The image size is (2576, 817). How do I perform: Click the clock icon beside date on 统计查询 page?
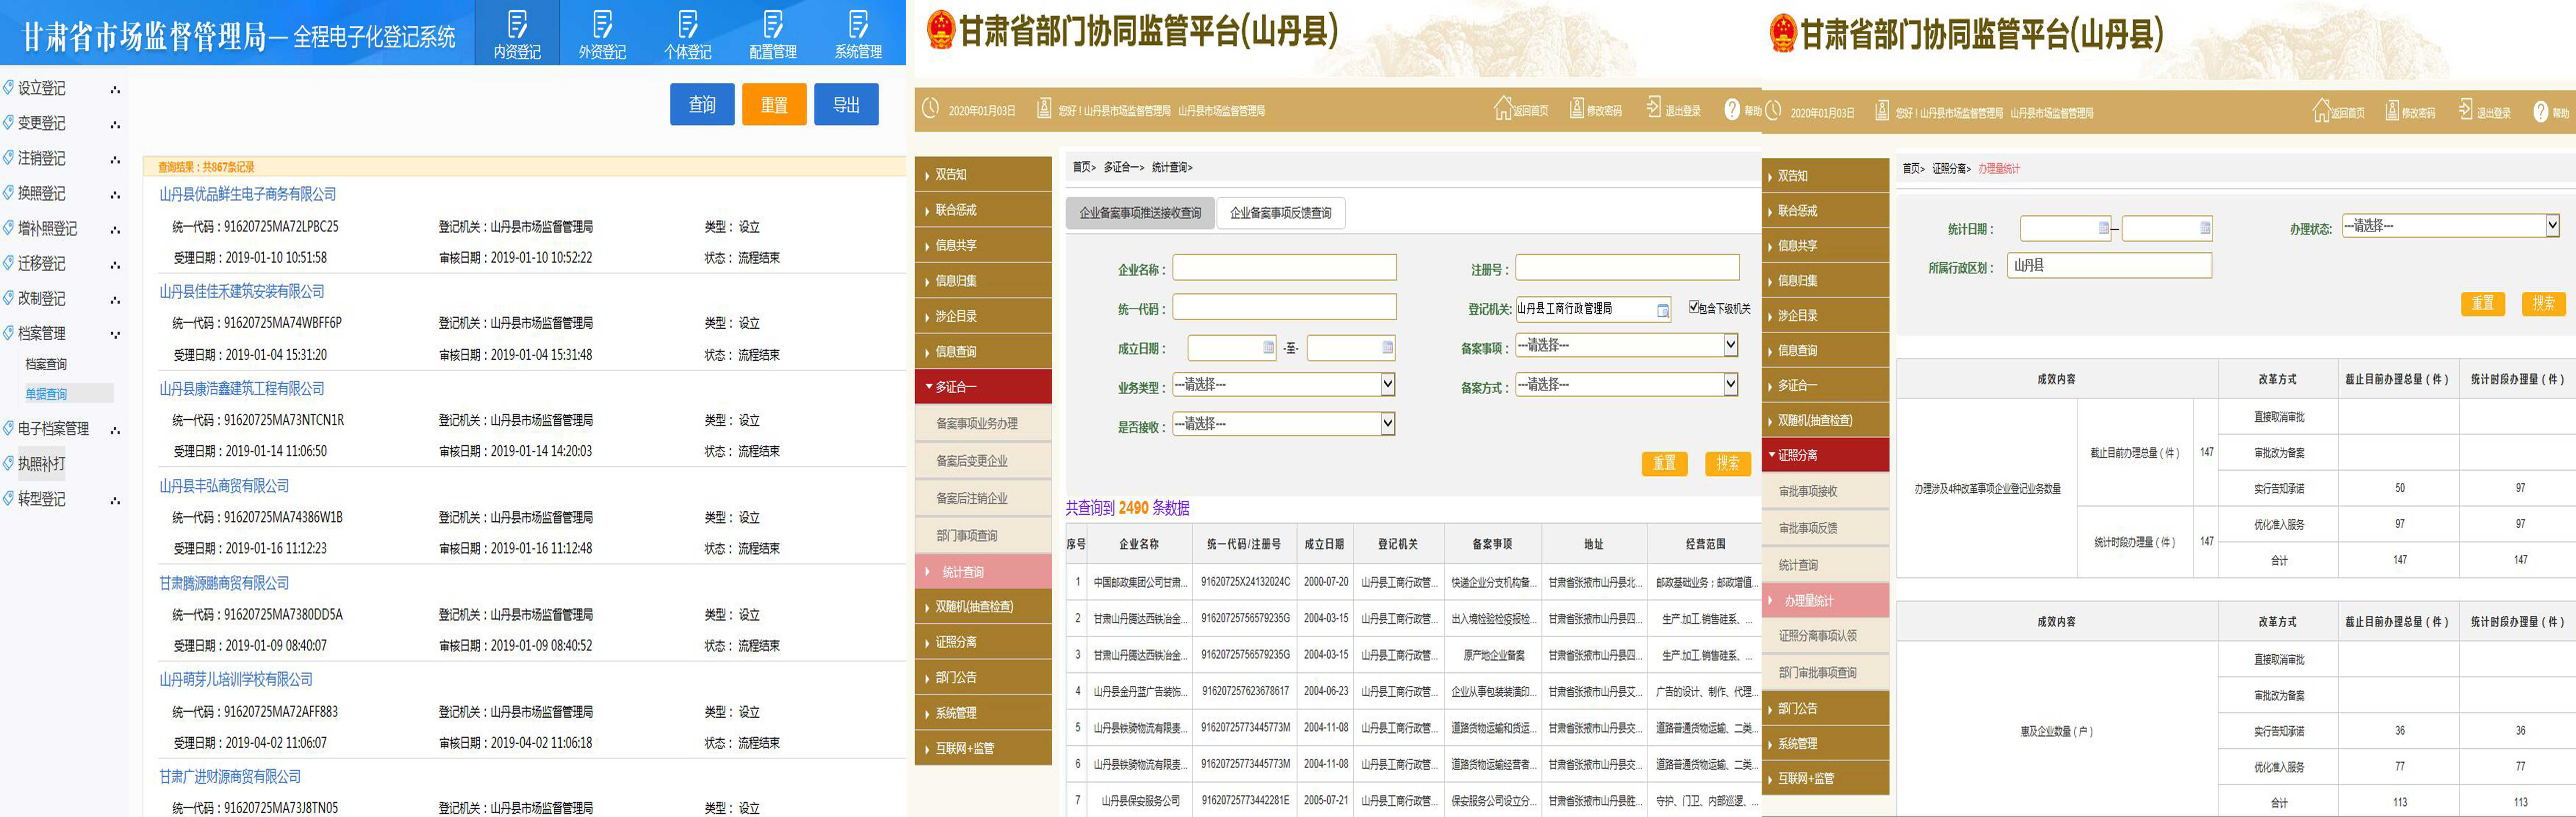click(x=930, y=108)
